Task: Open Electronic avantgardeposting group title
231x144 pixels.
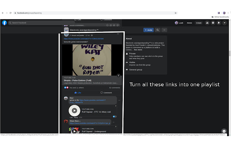Action: coord(84,30)
